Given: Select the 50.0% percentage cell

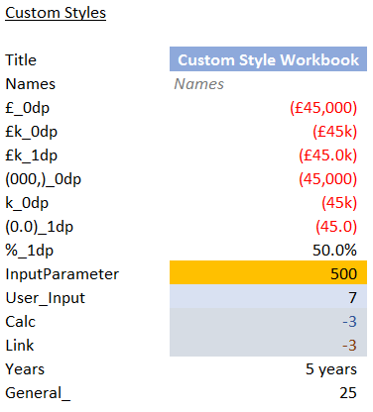Looking at the screenshot, I should coord(268,251).
